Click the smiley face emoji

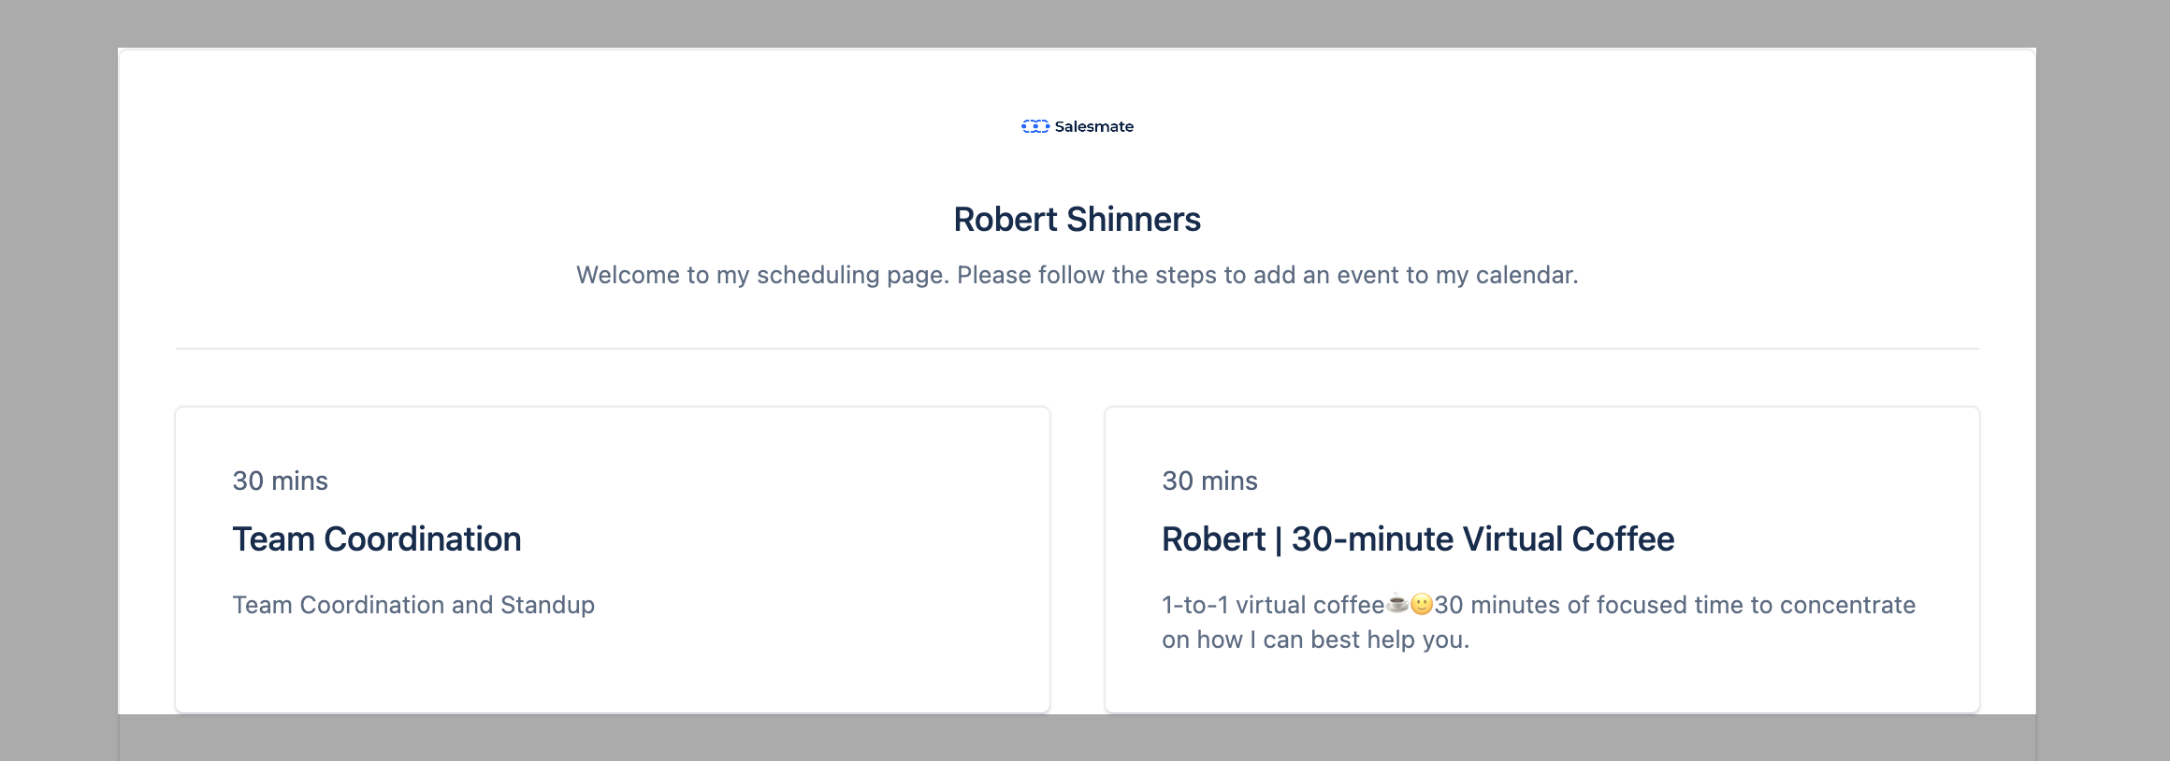(1422, 604)
